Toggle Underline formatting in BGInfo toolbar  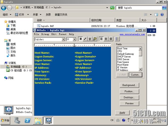pos(90,39)
